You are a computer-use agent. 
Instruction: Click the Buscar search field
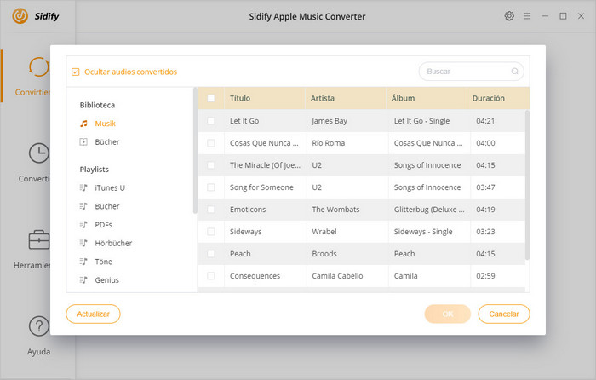pos(471,71)
